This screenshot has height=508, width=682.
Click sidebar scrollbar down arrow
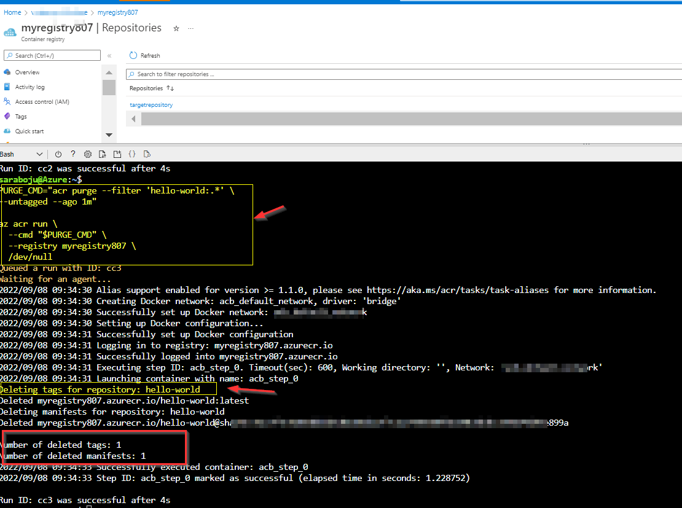tap(109, 135)
